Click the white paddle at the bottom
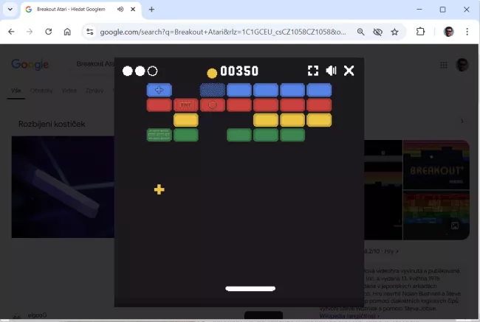 pos(250,289)
